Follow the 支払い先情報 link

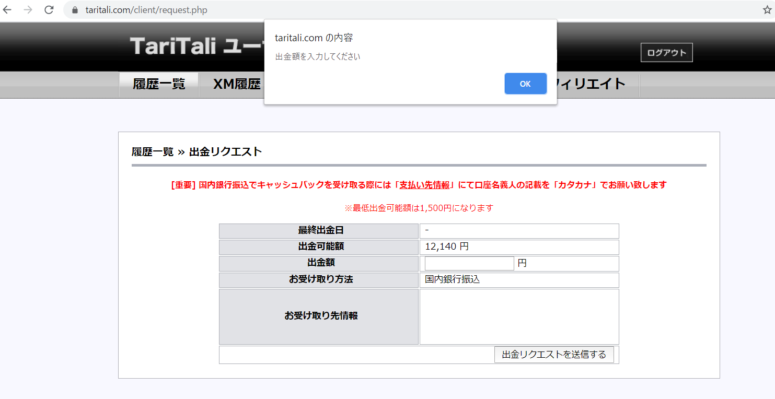424,185
